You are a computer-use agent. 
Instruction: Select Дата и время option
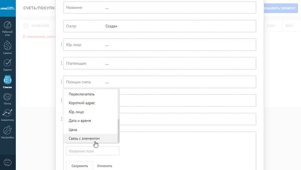(x=80, y=121)
